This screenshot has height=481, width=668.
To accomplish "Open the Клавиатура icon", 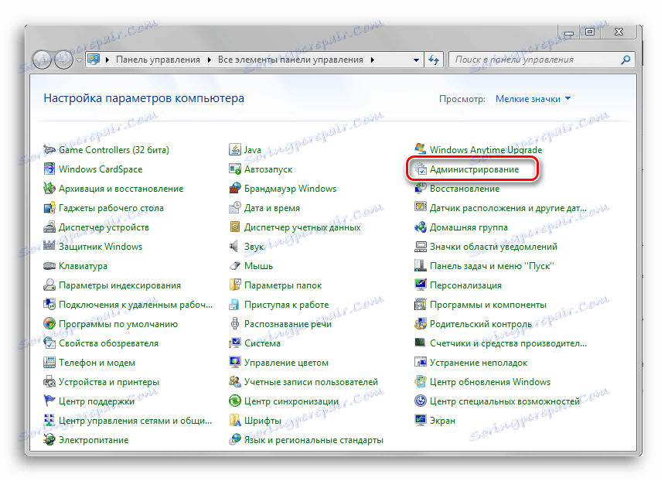I will pyautogui.click(x=49, y=266).
